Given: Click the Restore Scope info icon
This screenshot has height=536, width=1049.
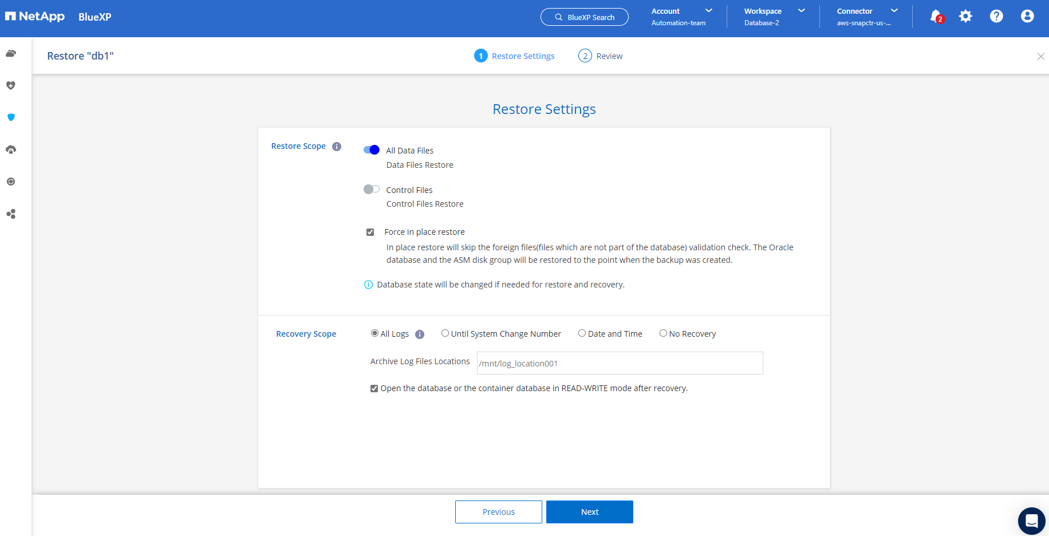Looking at the screenshot, I should click(337, 147).
